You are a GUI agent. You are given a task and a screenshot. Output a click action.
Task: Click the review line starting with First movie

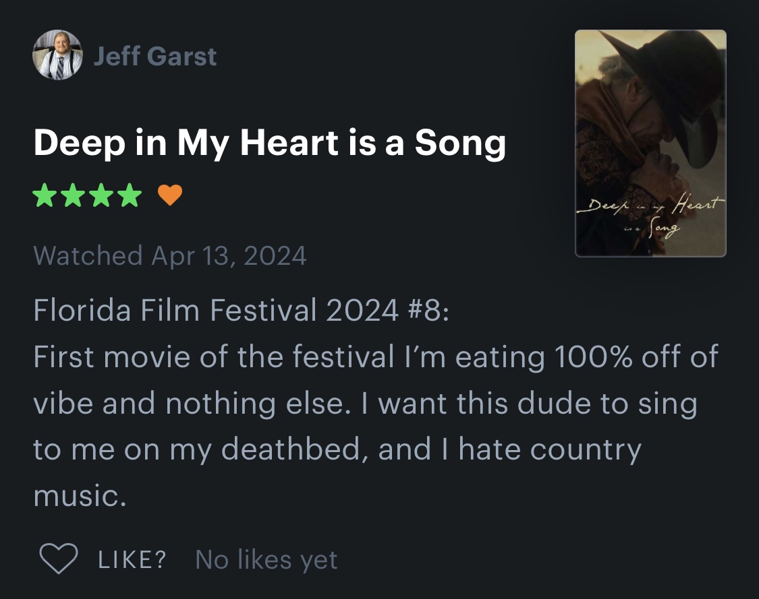[x=376, y=357]
